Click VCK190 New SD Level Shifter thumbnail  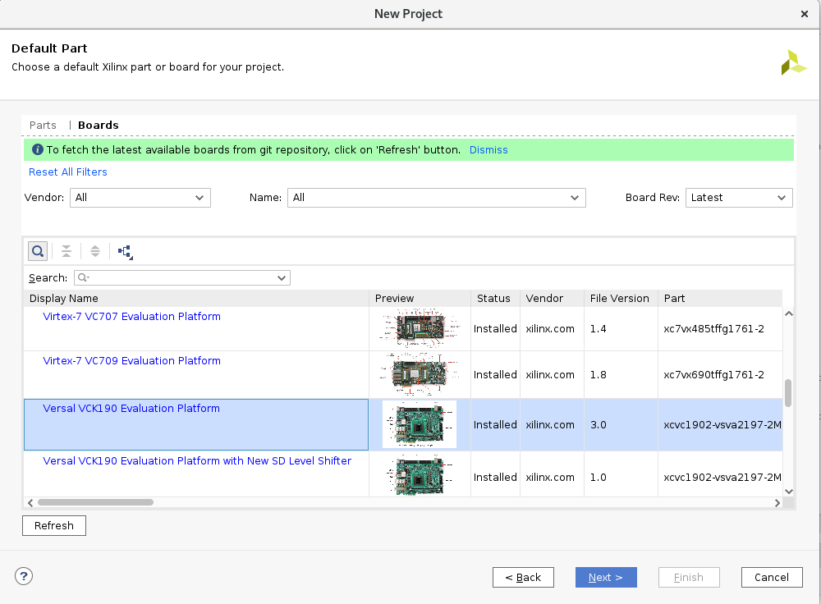coord(420,475)
